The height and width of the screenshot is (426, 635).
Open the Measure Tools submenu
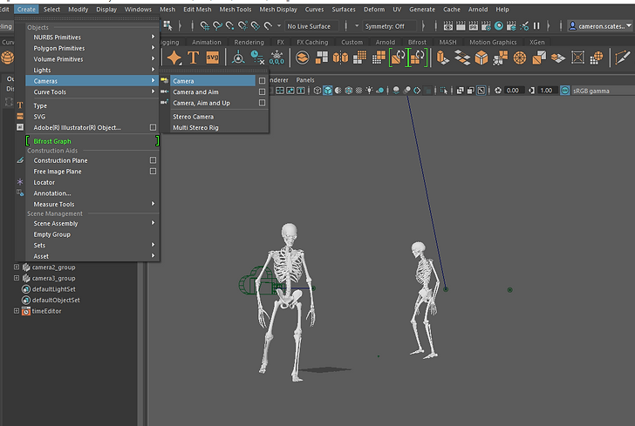coord(92,205)
